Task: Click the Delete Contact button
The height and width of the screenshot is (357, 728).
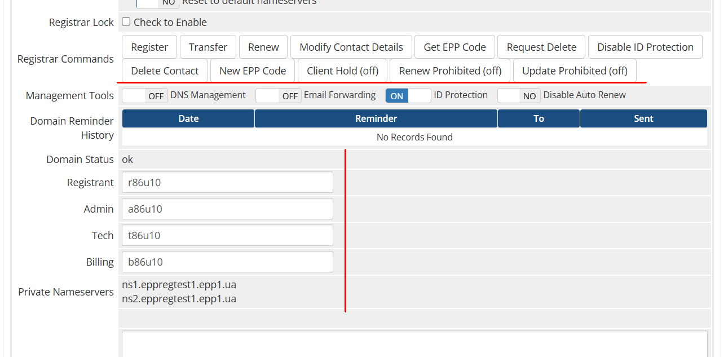Action: pos(165,71)
